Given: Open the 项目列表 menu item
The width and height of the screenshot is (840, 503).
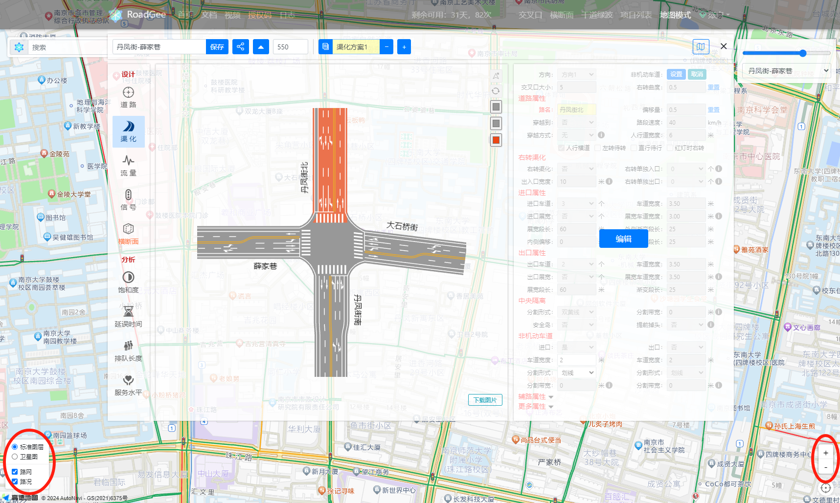Looking at the screenshot, I should (x=636, y=15).
